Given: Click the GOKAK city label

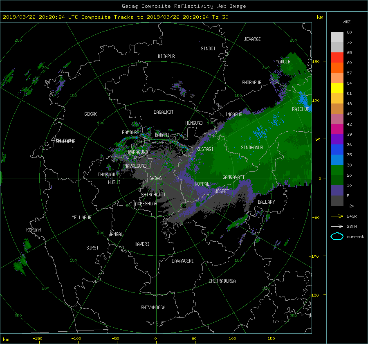Looking at the screenshot, I should 90,114.
